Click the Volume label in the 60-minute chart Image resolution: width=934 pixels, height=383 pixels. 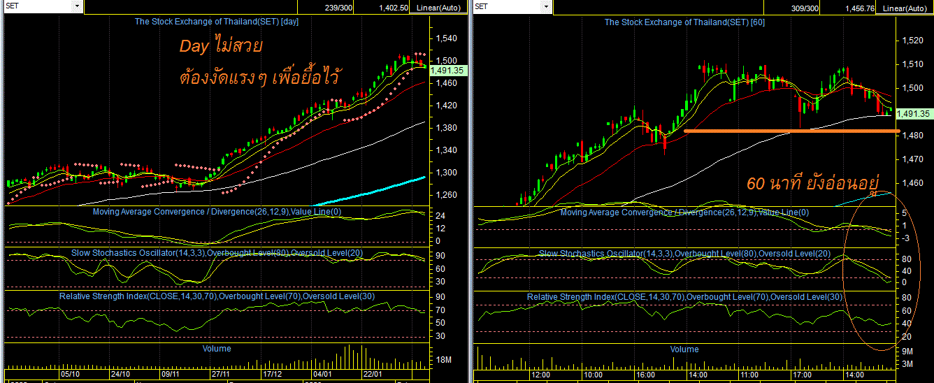pos(684,349)
